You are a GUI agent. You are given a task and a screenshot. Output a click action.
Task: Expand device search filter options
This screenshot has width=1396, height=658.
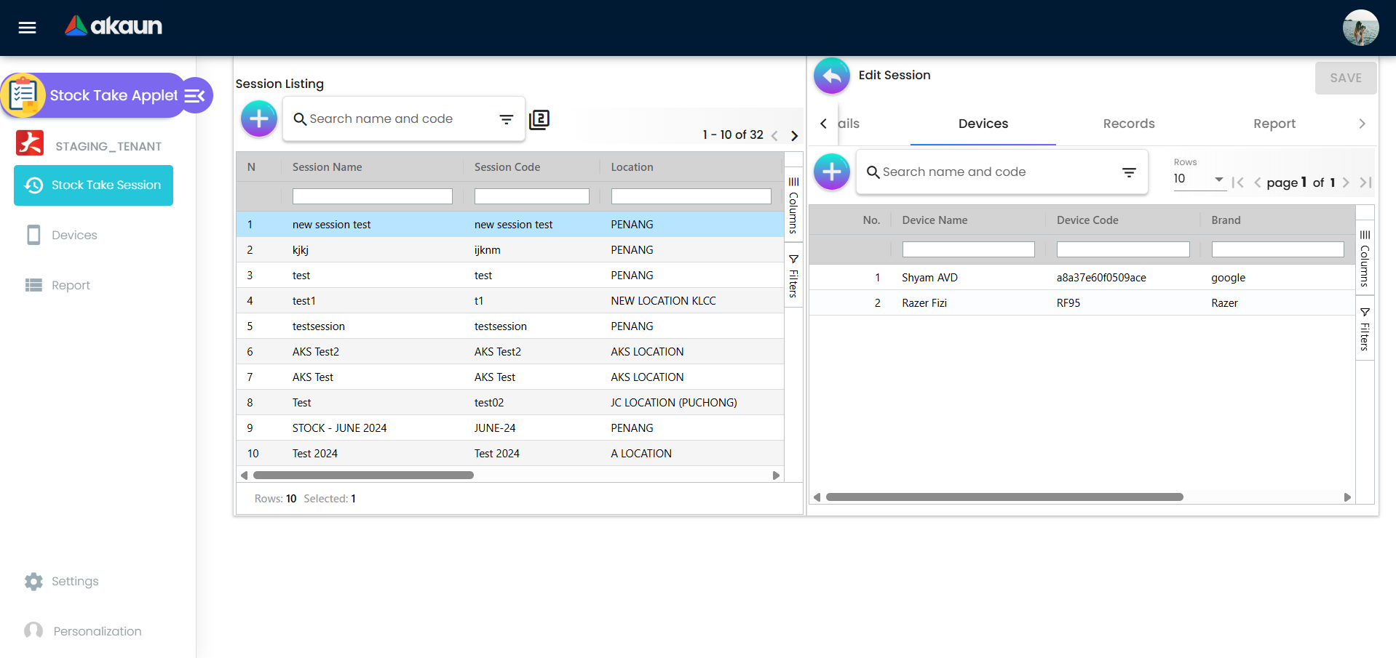[1129, 172]
